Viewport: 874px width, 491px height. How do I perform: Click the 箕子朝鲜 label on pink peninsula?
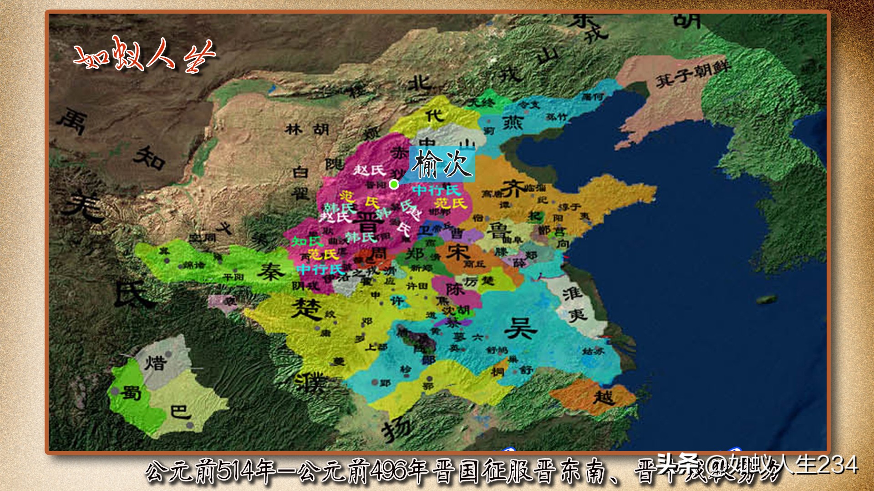click(x=692, y=74)
